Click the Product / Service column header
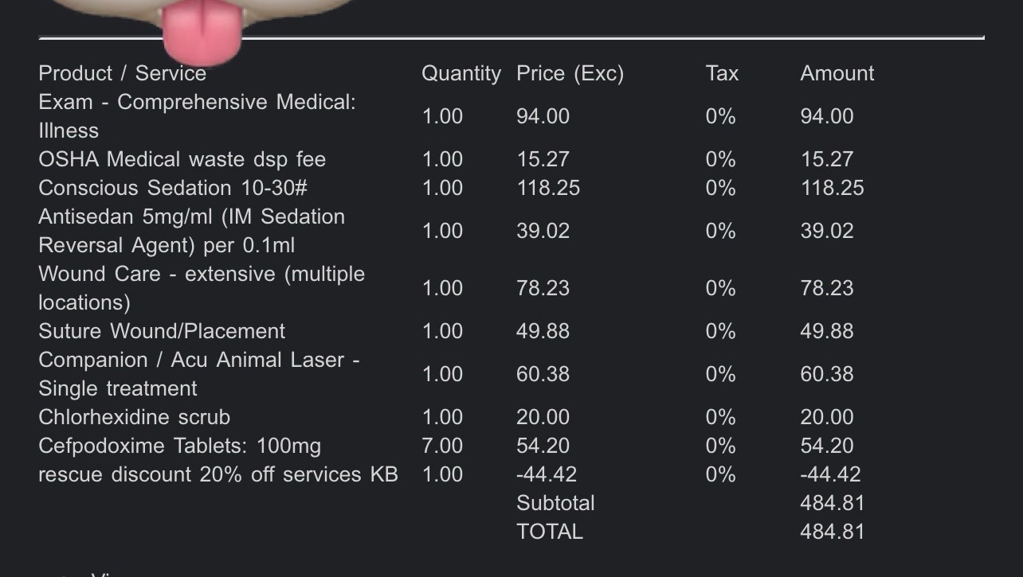The width and height of the screenshot is (1023, 577). tap(122, 73)
